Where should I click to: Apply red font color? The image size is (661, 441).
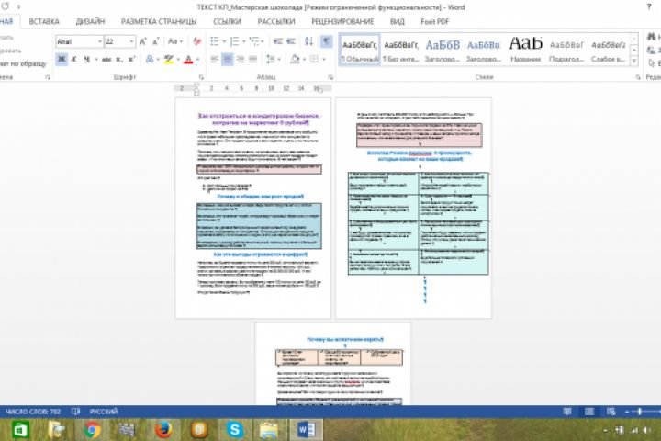[x=188, y=59]
